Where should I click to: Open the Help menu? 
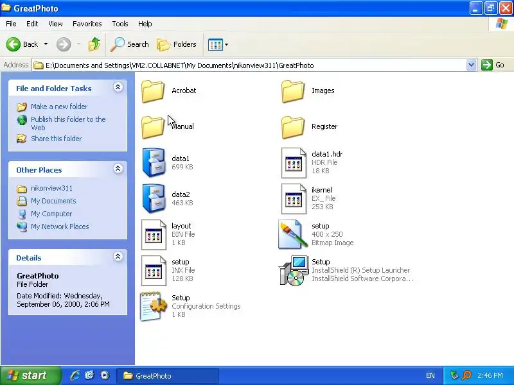145,24
